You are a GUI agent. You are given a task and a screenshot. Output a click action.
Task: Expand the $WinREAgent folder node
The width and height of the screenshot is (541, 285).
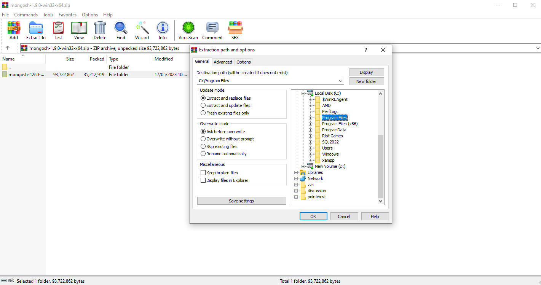click(311, 99)
